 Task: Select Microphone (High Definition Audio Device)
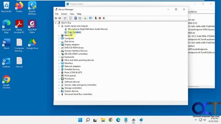[88, 29]
